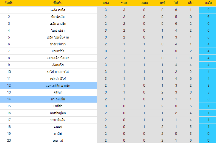Select team name ราโย่ บาเยกาโน่

(x=58, y=72)
